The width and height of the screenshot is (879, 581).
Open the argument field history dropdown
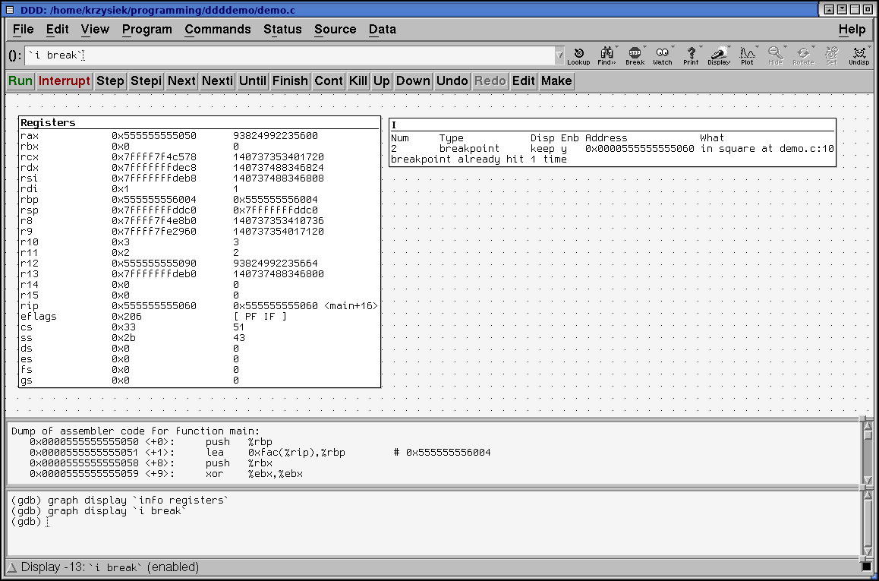pos(559,55)
